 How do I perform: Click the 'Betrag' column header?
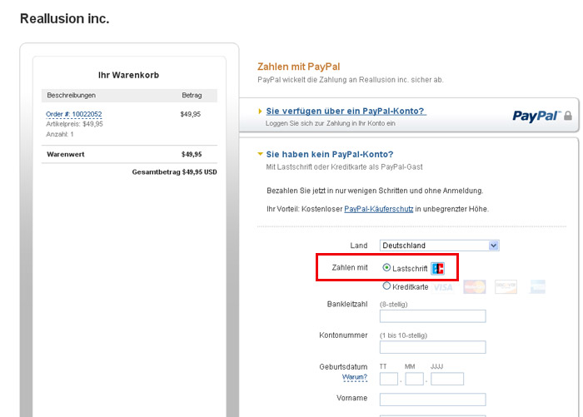pos(192,95)
